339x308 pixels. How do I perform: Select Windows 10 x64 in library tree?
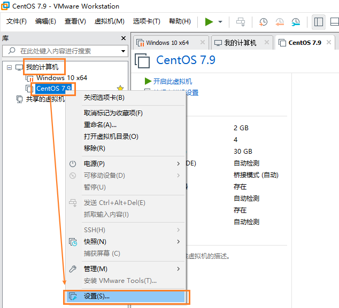61,78
